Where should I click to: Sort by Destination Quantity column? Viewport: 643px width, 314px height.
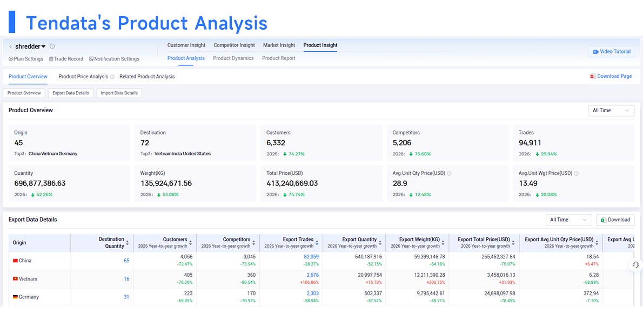point(127,243)
